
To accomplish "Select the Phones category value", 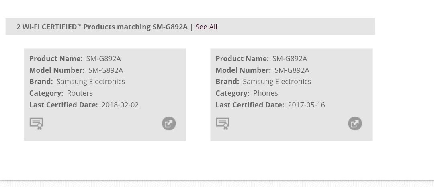I will coord(266,93).
